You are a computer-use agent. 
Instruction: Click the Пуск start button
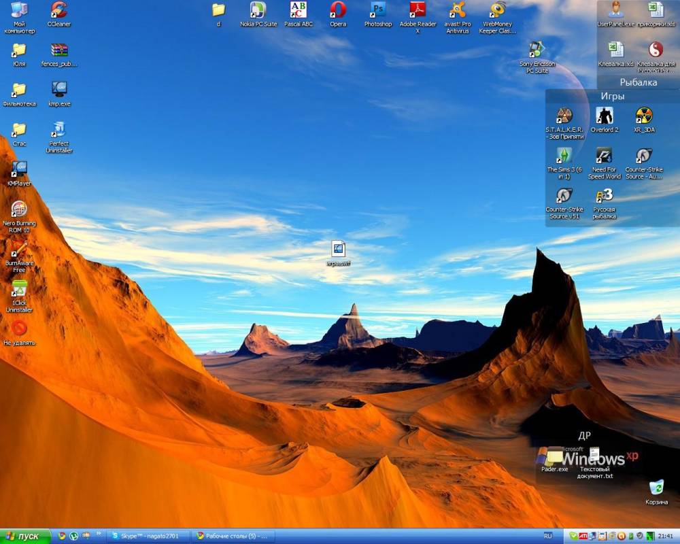pos(26,536)
